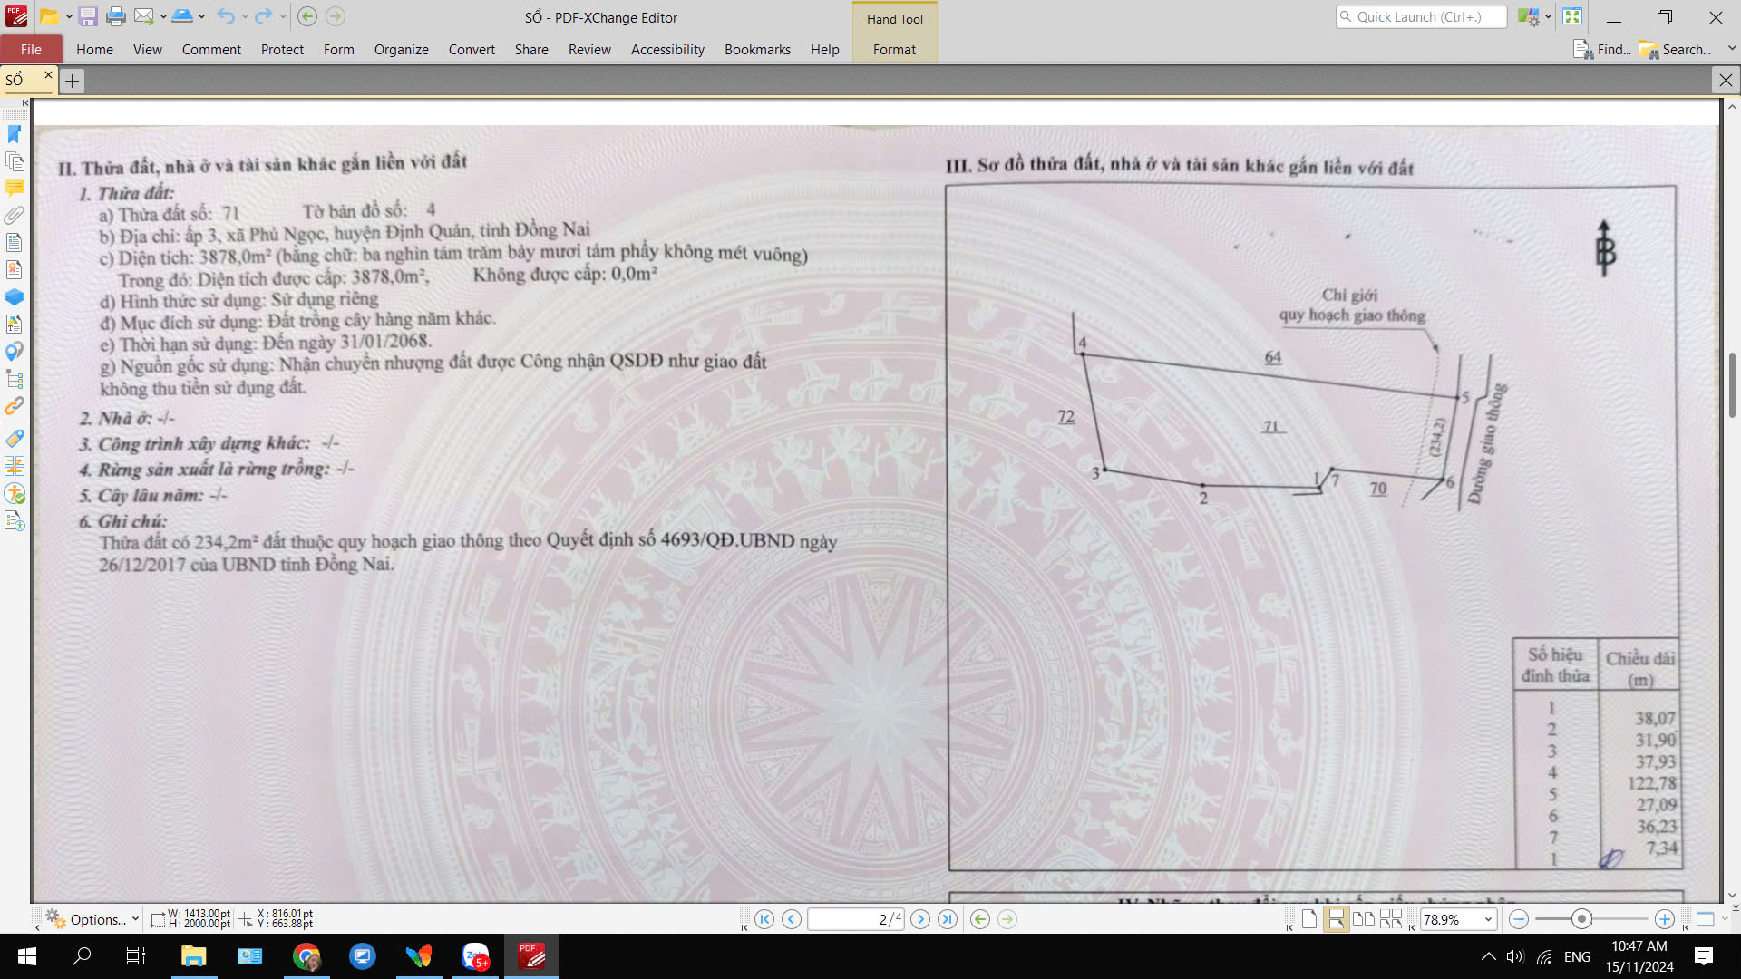This screenshot has height=979, width=1741.
Task: Toggle continuous page layout mode
Action: click(x=1336, y=919)
